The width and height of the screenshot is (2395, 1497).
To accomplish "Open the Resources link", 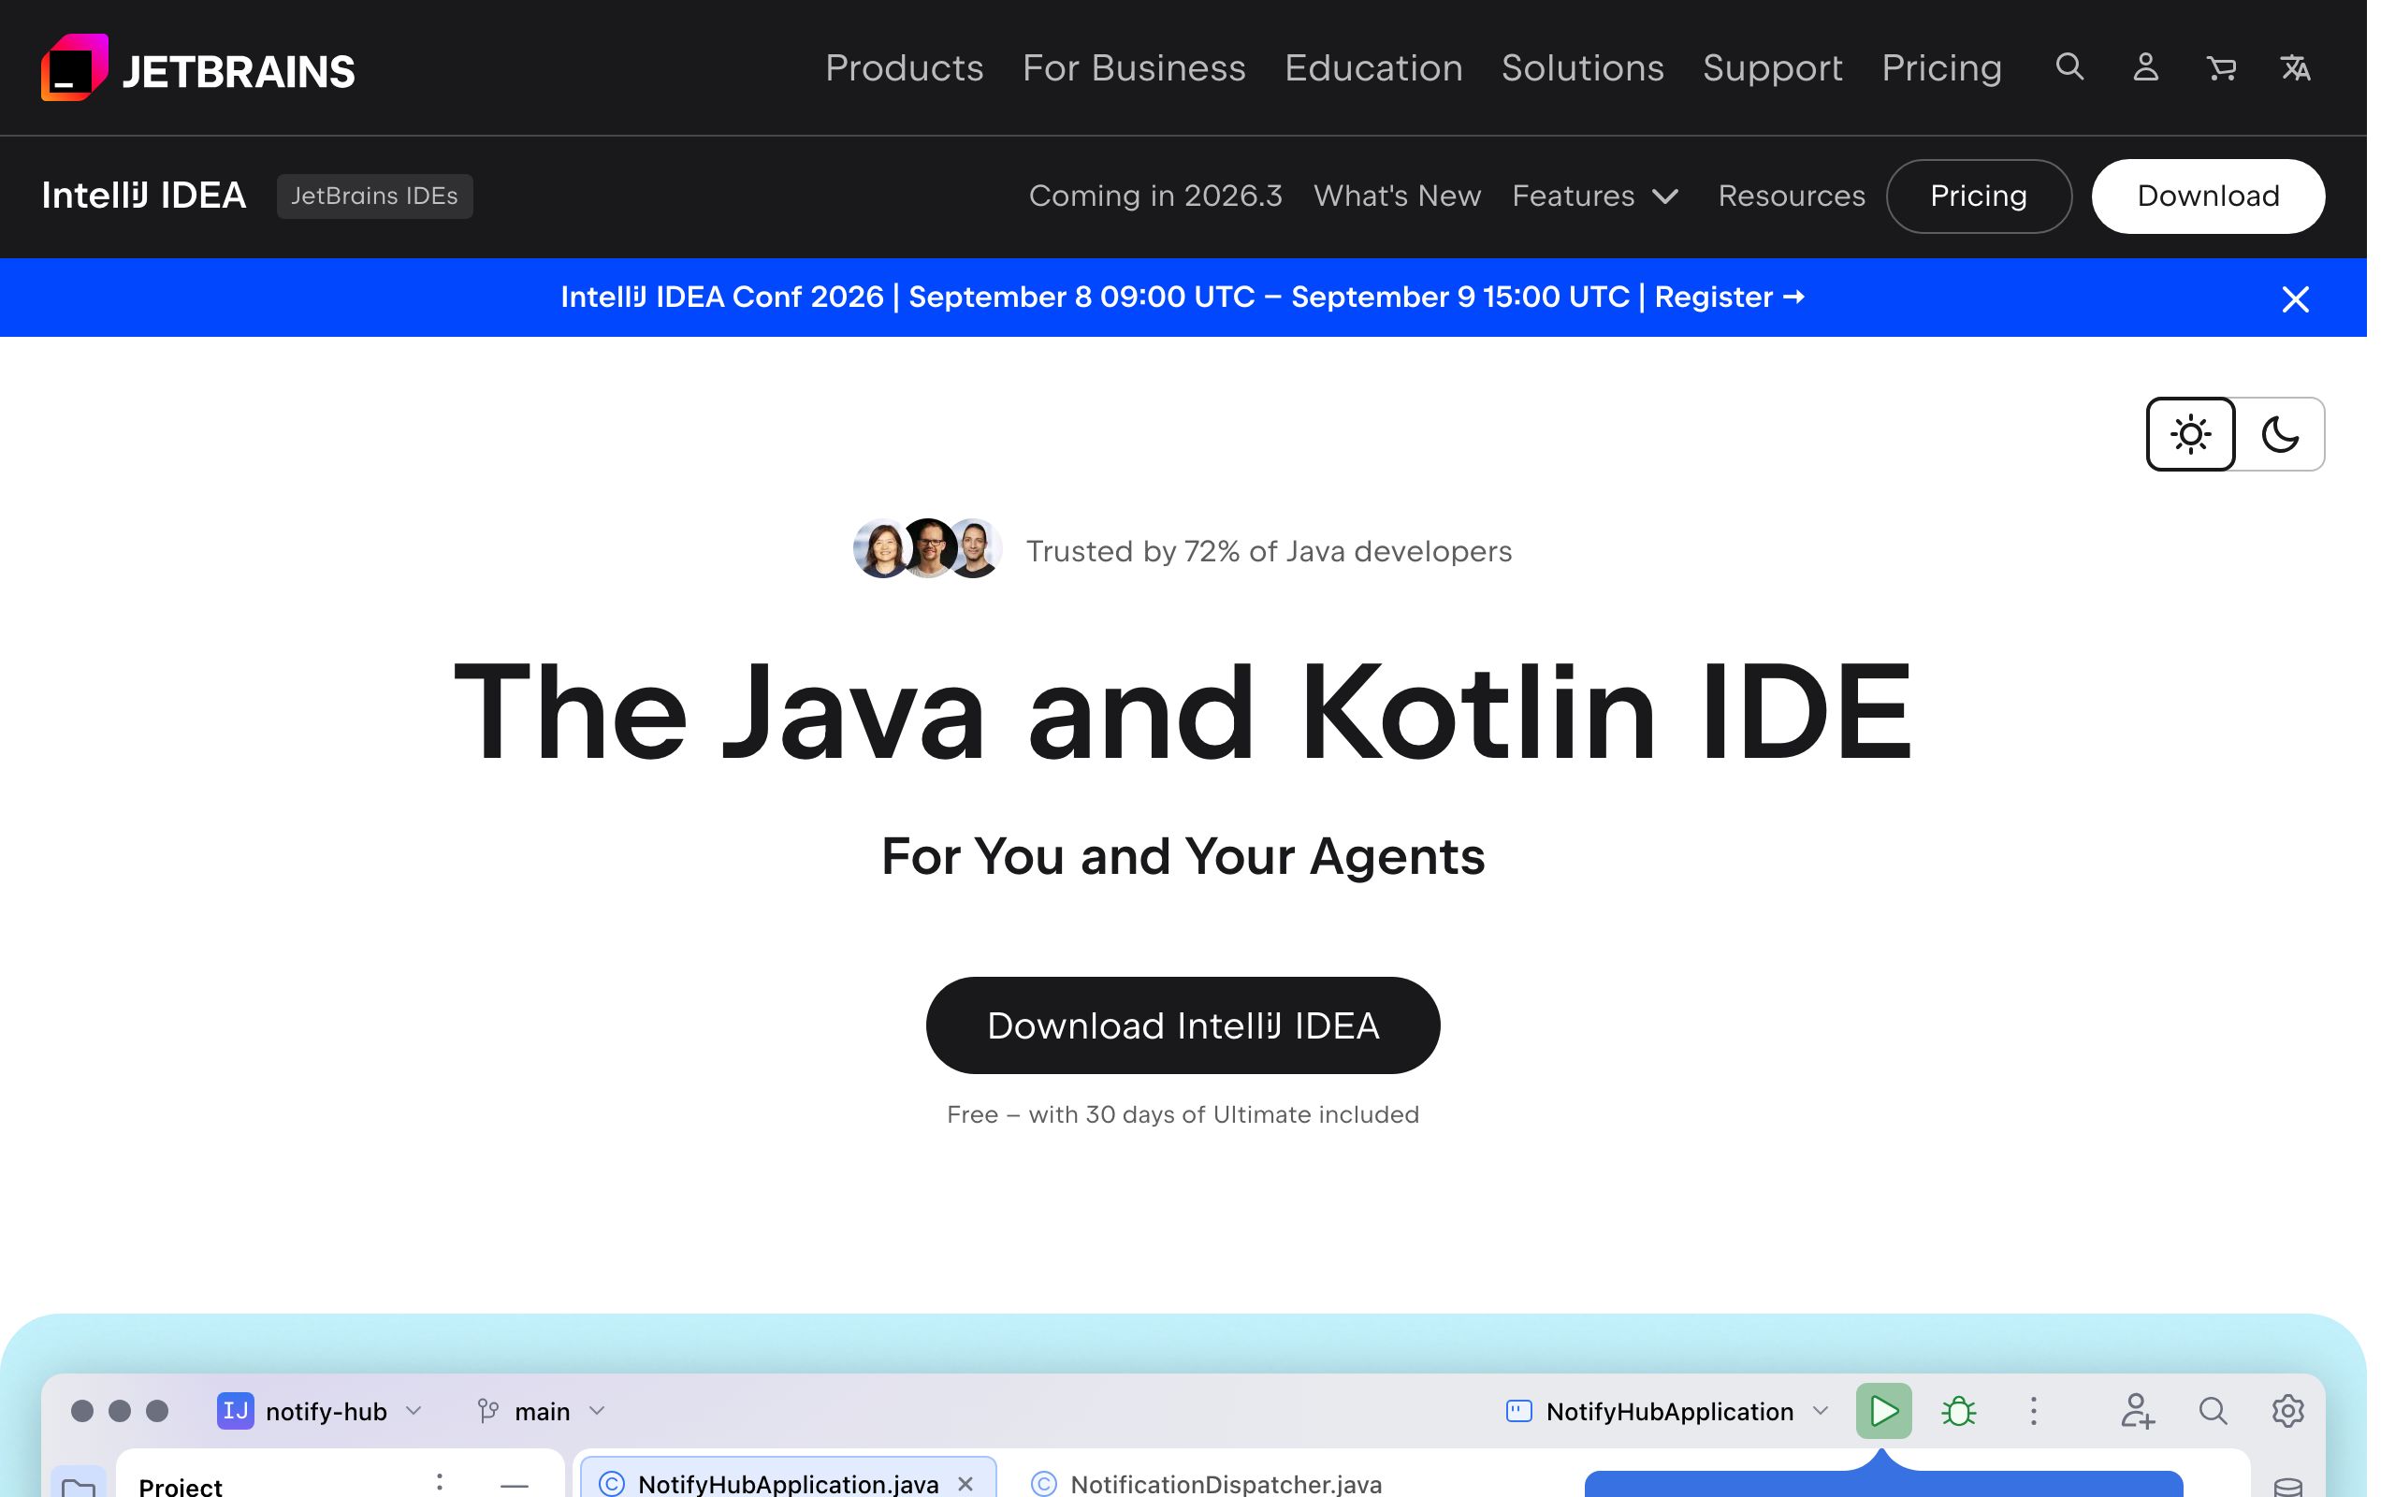I will click(x=1792, y=196).
